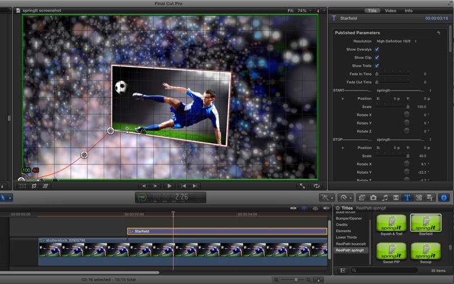Select ReelPath bounceIt category
Image resolution: width=454 pixels, height=284 pixels.
coord(351,244)
